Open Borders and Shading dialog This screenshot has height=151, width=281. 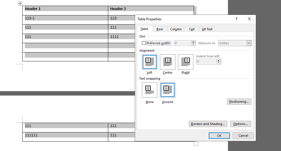tap(208, 124)
